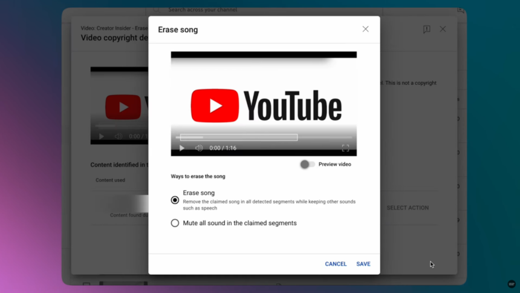Click the Content used column header

coord(110,180)
